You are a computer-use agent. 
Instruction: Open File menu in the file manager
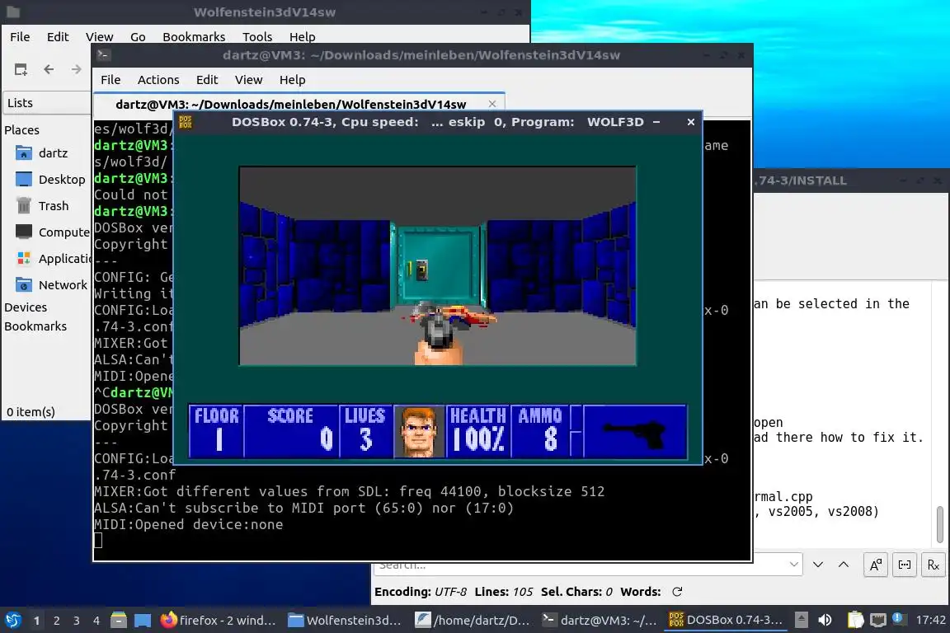(x=20, y=37)
